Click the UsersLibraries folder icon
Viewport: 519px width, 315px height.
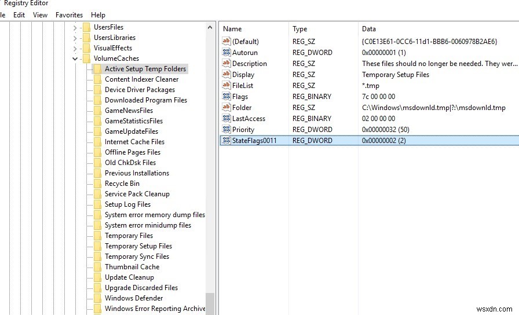86,38
